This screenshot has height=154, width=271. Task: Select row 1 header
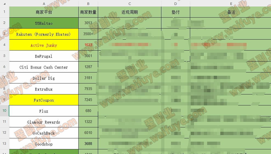pos(4,12)
